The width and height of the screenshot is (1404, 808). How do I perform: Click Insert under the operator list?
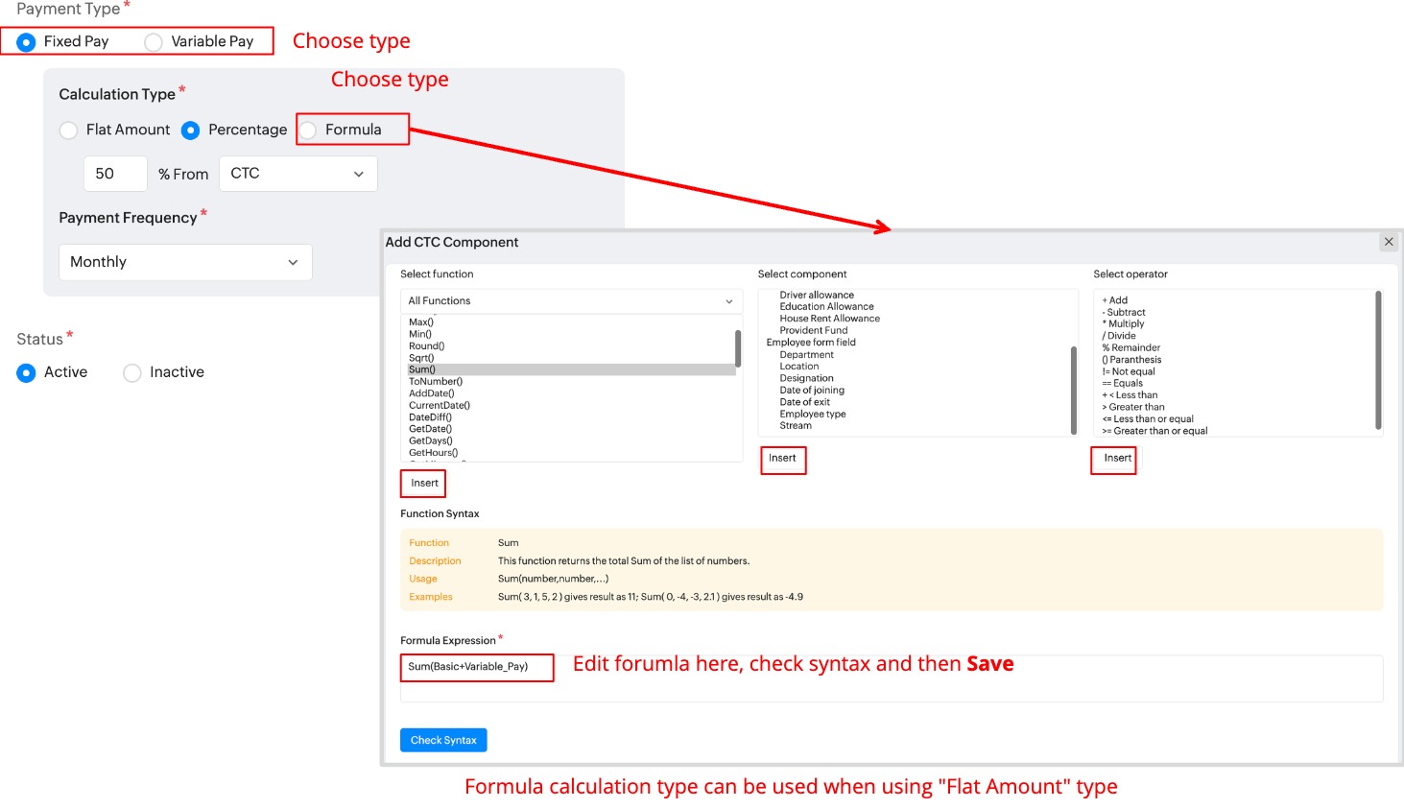(1117, 459)
